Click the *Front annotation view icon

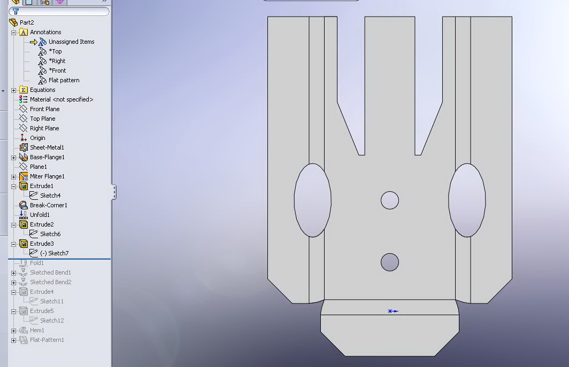point(42,71)
